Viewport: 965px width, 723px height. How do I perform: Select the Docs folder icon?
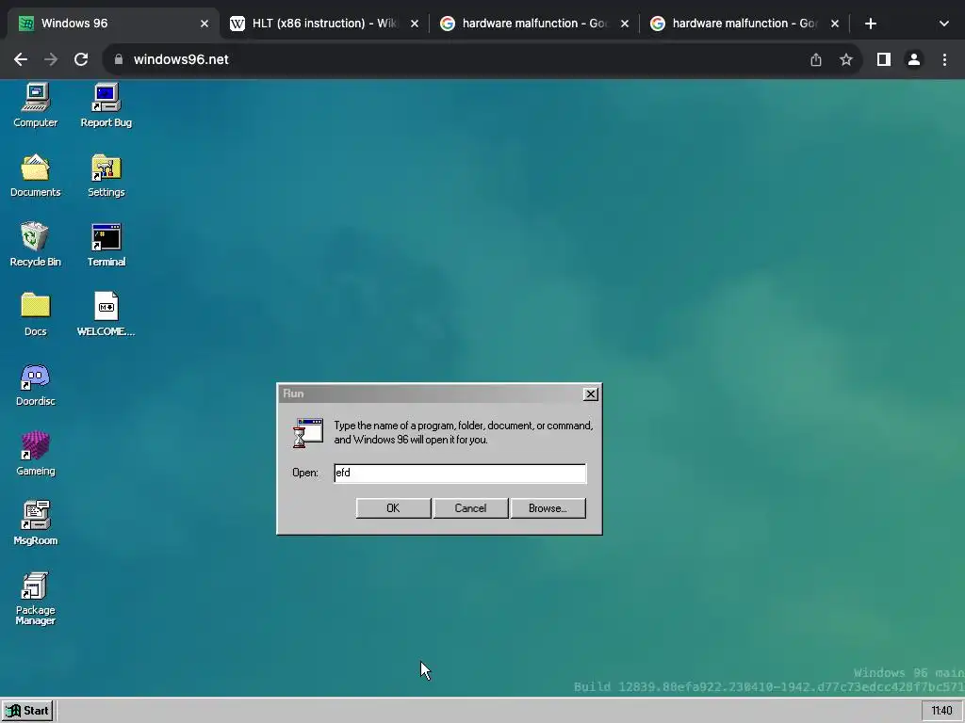click(35, 314)
